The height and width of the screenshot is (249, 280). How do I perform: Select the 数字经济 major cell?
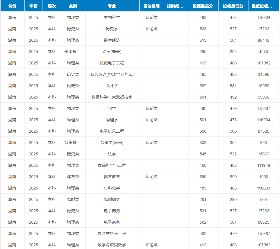click(x=112, y=40)
